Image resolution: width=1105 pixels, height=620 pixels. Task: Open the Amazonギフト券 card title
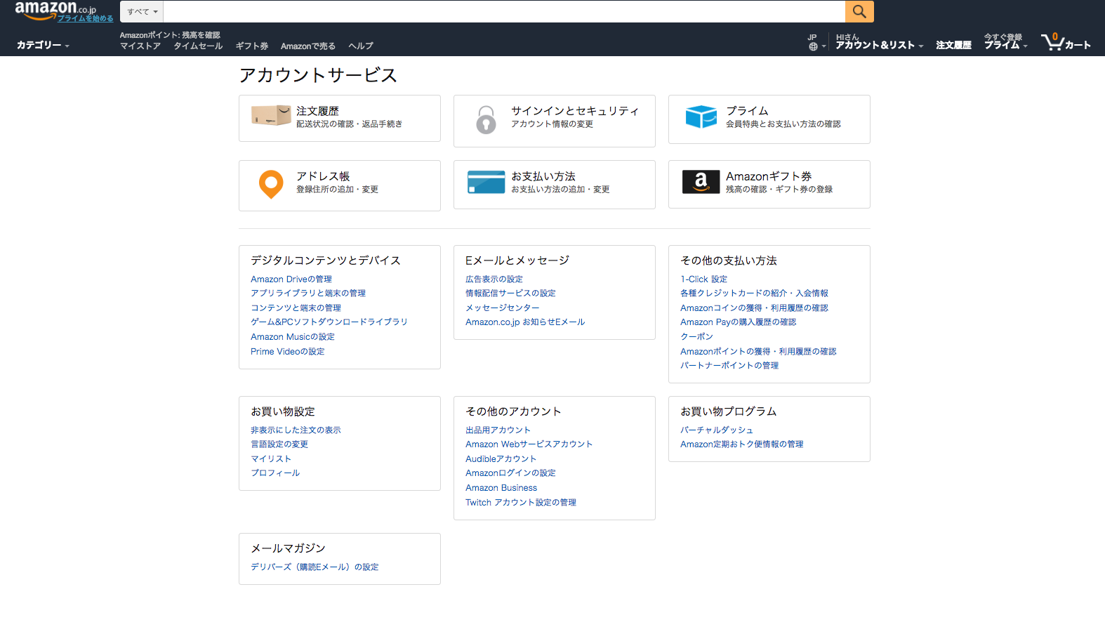[769, 176]
